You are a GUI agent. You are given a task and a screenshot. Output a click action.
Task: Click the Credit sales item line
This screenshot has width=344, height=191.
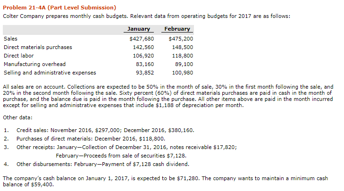point(105,130)
